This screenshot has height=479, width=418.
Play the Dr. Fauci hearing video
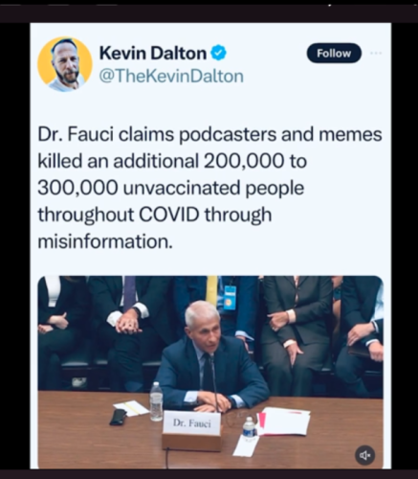click(x=210, y=373)
